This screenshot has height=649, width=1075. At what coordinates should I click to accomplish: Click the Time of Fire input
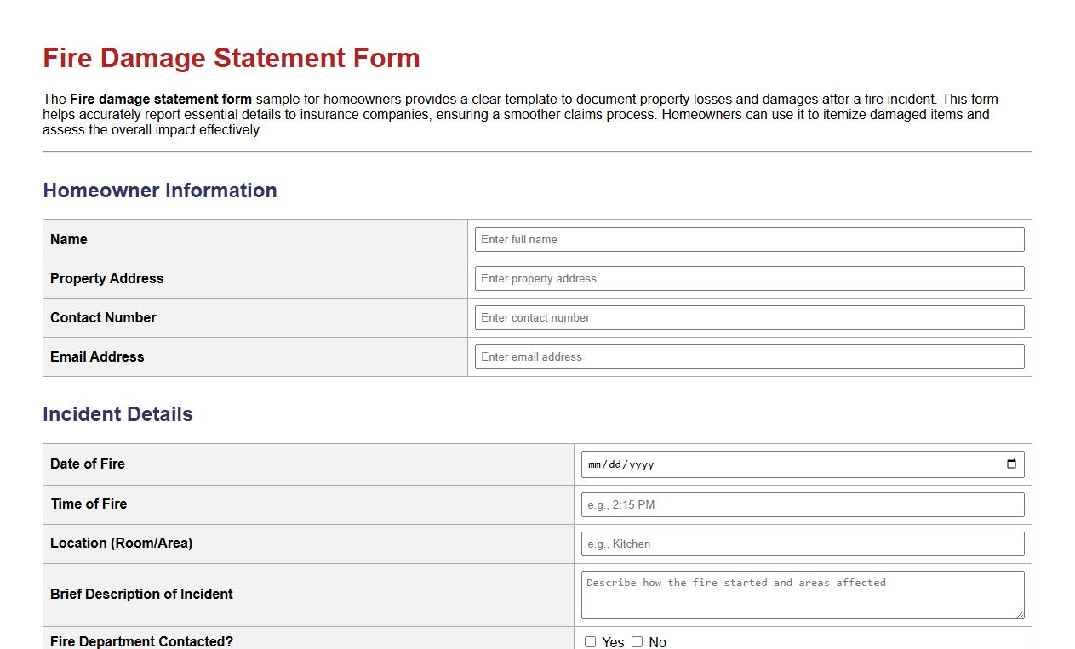click(x=801, y=504)
